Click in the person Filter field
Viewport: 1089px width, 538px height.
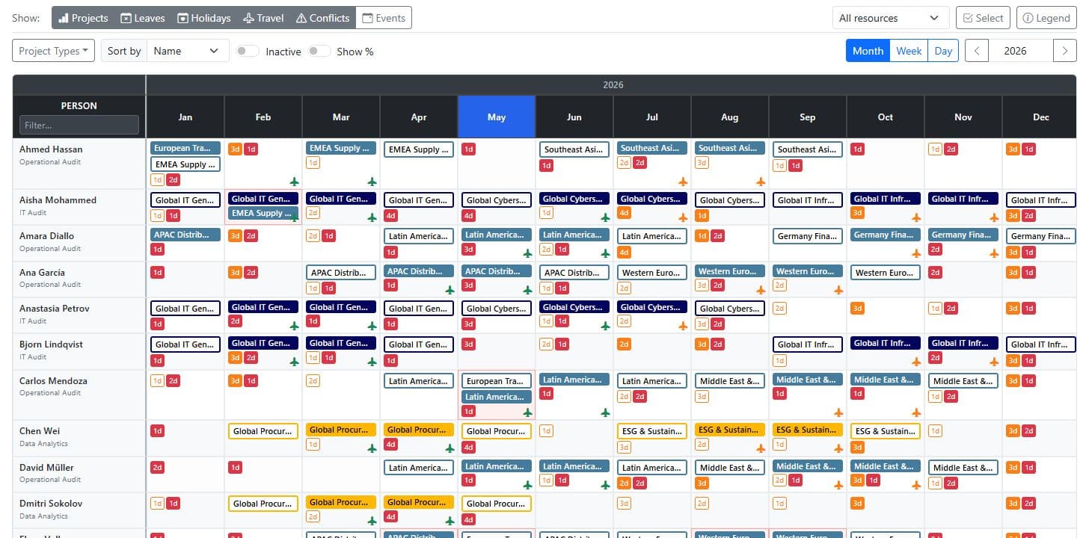(79, 125)
